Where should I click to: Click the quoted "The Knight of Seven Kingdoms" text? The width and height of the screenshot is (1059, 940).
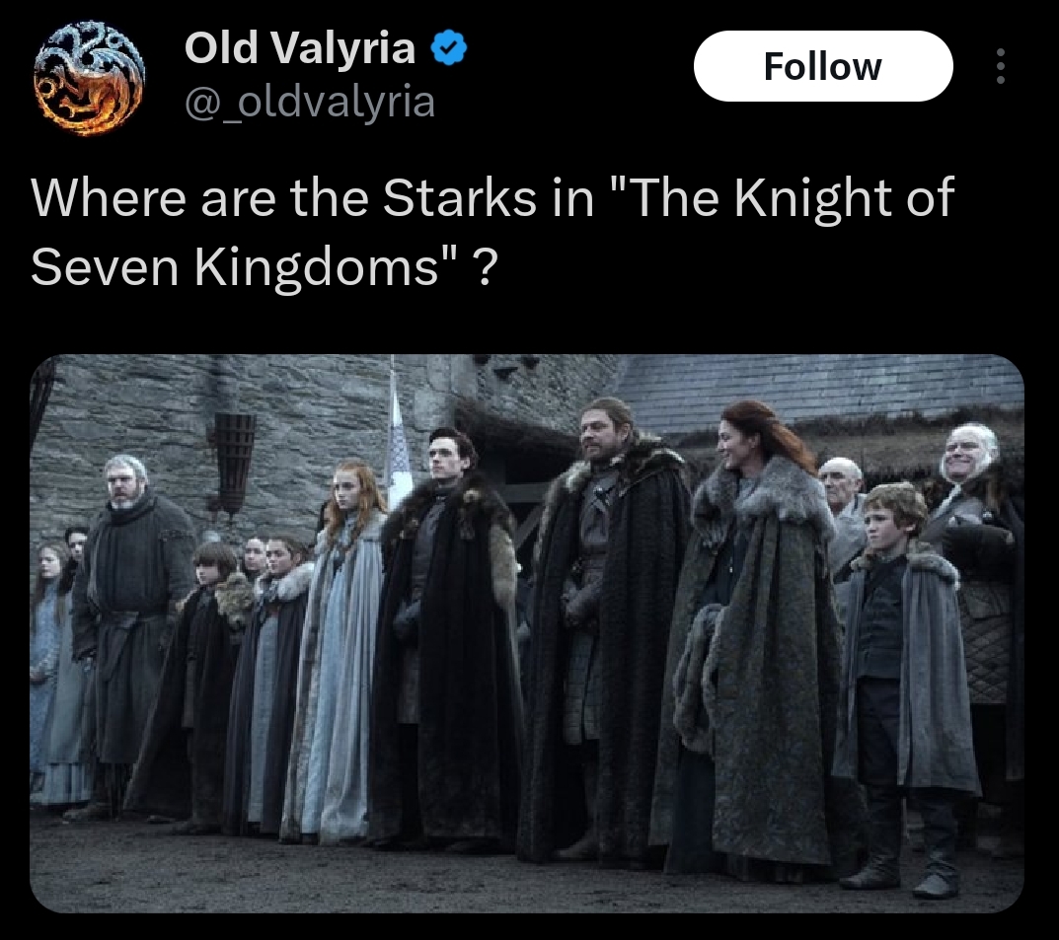click(x=492, y=232)
